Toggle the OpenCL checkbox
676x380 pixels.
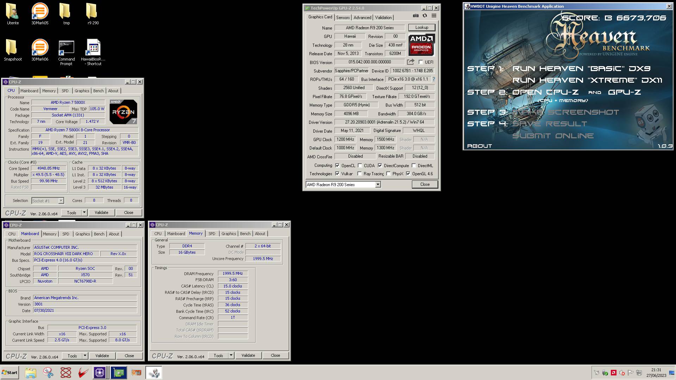tap(337, 166)
